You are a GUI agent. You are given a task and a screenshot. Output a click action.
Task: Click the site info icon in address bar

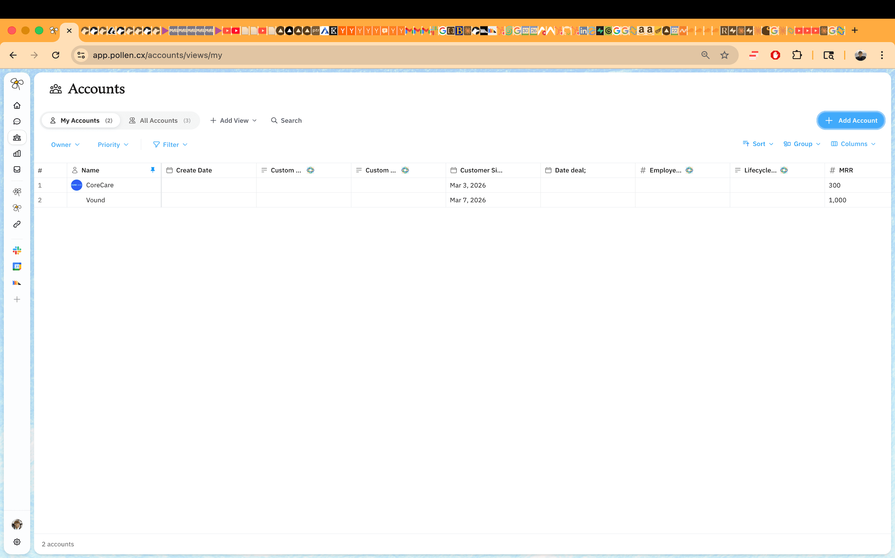81,55
